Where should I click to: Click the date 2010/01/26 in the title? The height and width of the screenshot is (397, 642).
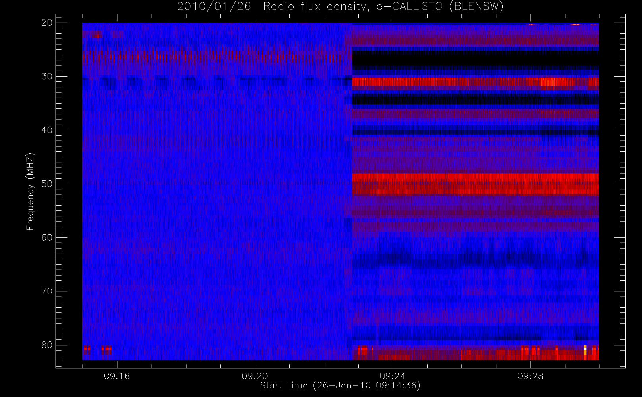click(x=214, y=7)
